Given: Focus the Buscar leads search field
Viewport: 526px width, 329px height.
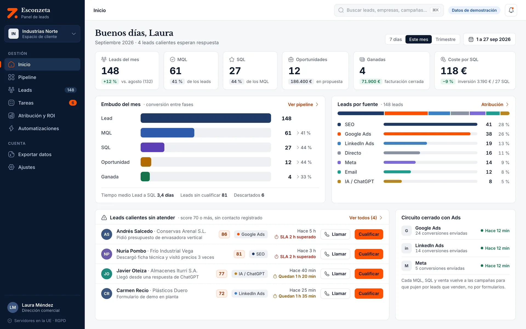Looking at the screenshot, I should [389, 10].
